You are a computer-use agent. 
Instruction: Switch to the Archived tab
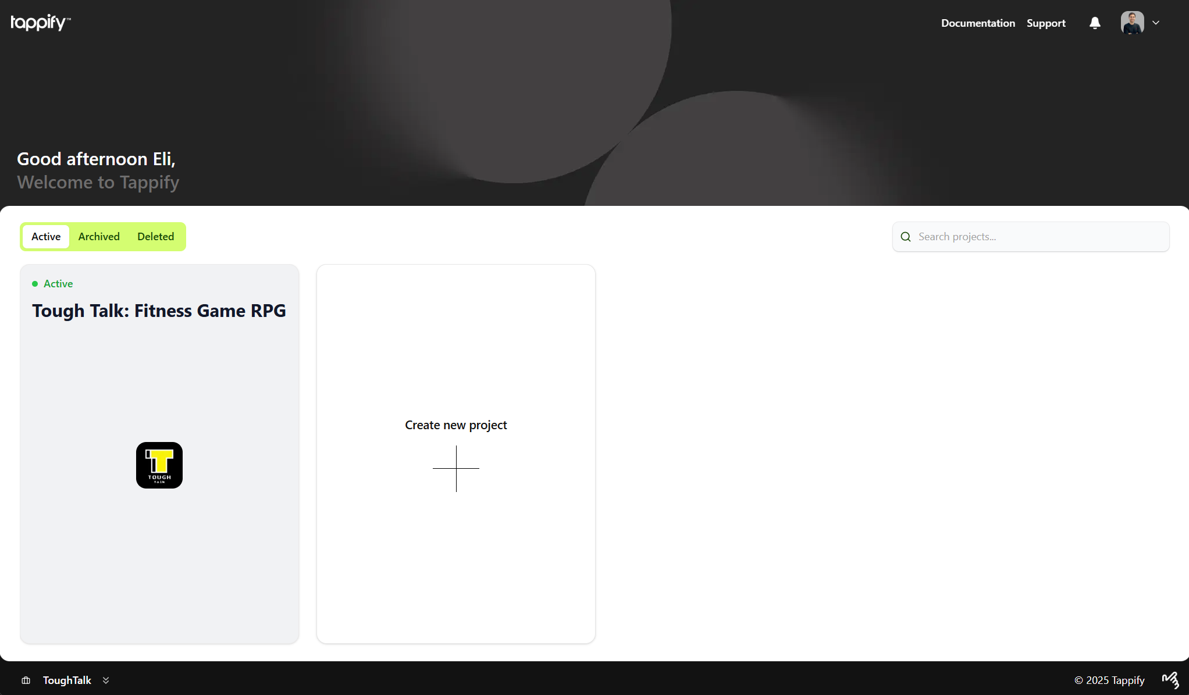point(99,237)
